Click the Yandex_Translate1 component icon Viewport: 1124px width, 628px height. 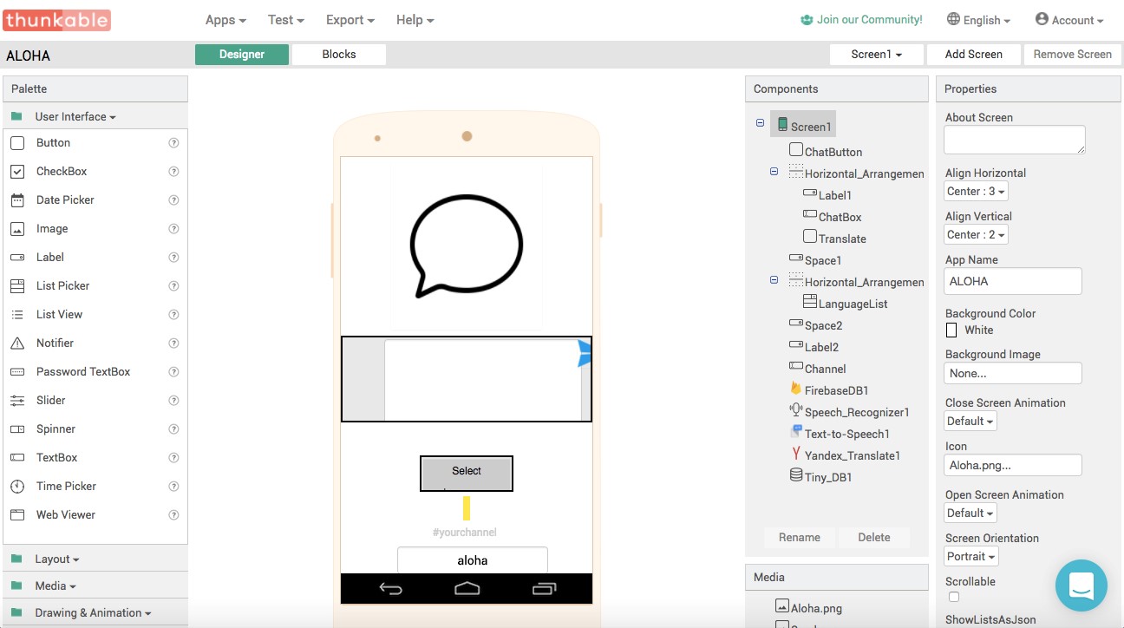795,455
